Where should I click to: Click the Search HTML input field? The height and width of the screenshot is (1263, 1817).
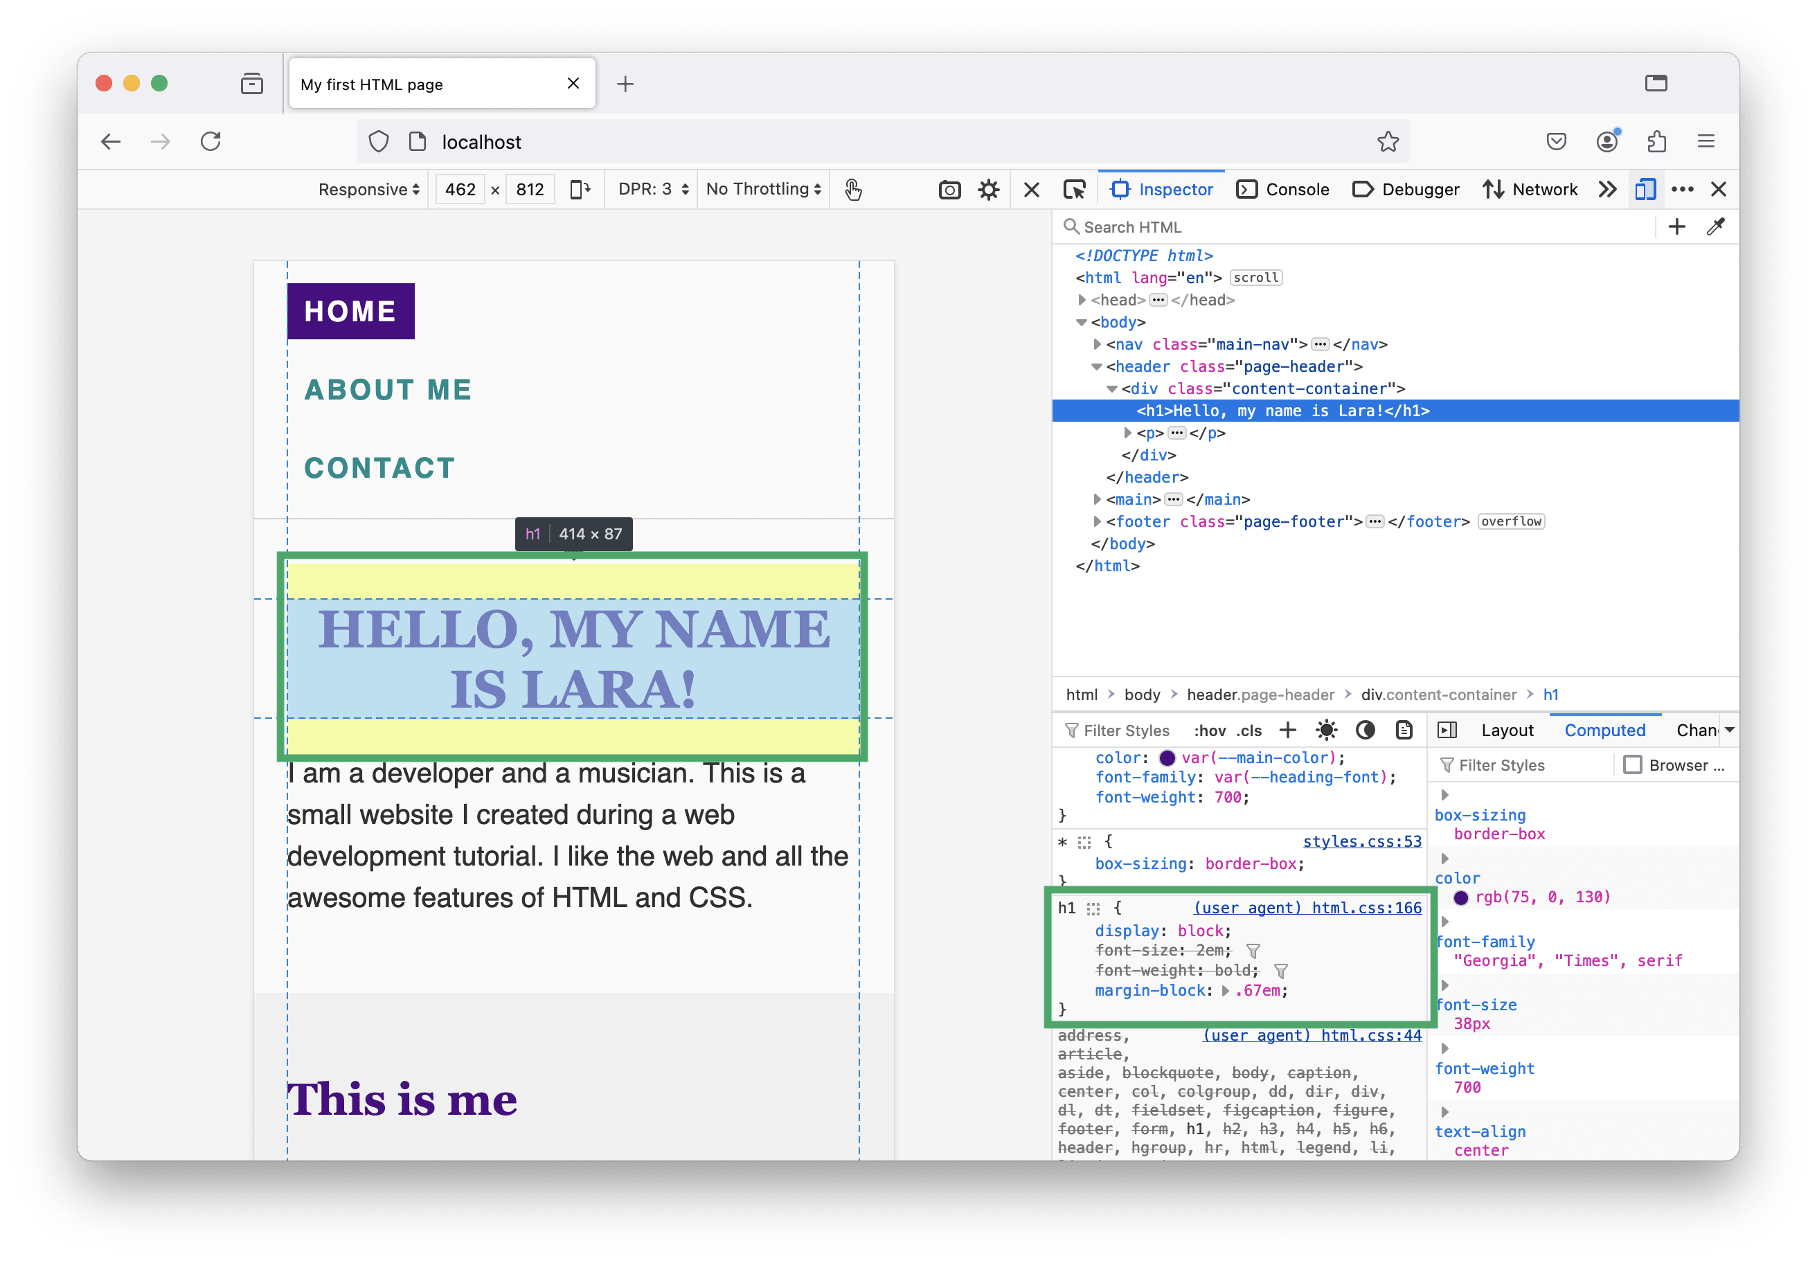coord(1345,227)
